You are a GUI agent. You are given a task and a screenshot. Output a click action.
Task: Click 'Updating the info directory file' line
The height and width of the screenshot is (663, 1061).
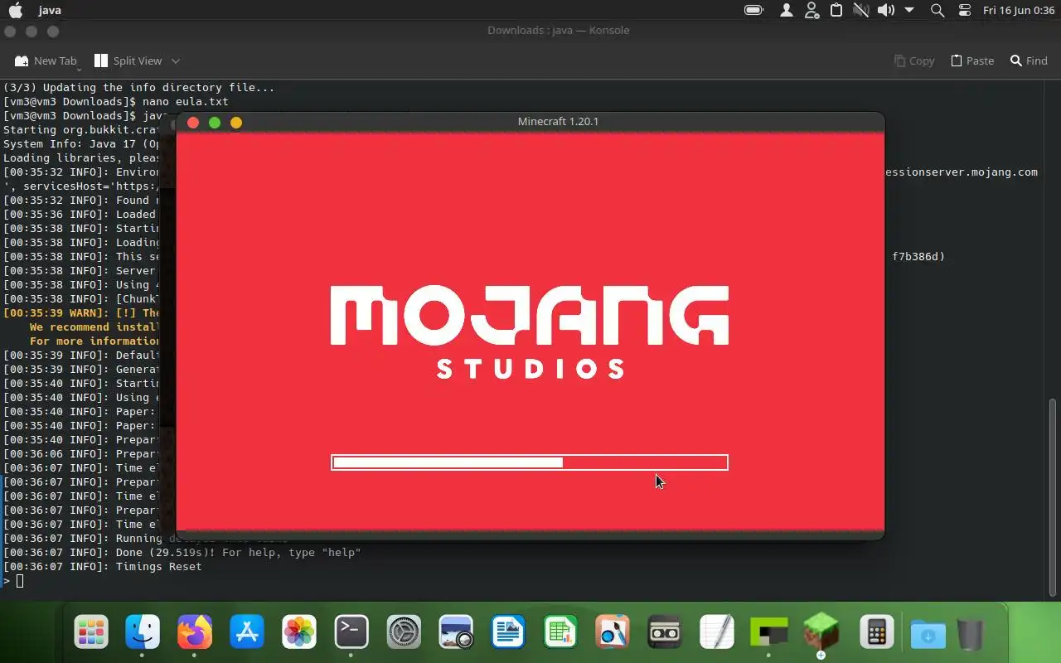138,87
